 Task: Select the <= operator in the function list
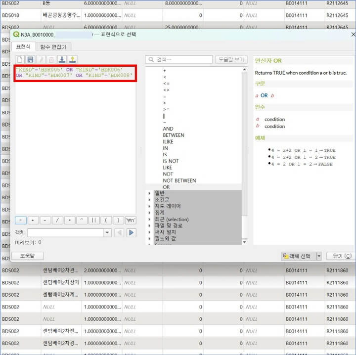pos(166,84)
